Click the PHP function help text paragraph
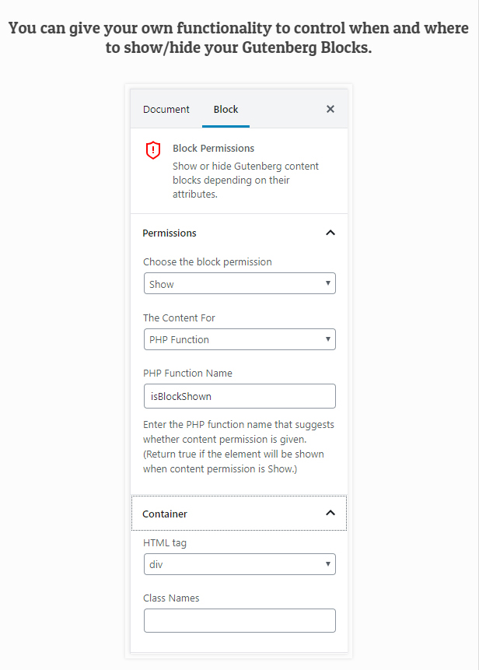The height and width of the screenshot is (670, 479). [x=233, y=447]
